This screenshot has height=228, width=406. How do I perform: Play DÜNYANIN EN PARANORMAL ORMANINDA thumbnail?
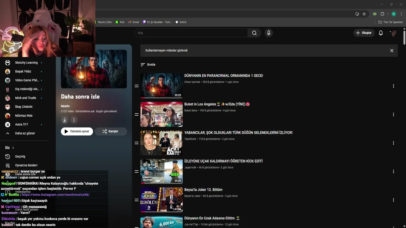161,85
